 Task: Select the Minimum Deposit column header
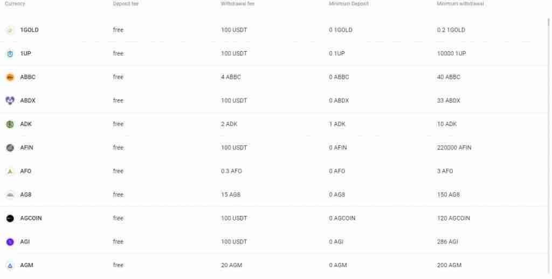349,4
